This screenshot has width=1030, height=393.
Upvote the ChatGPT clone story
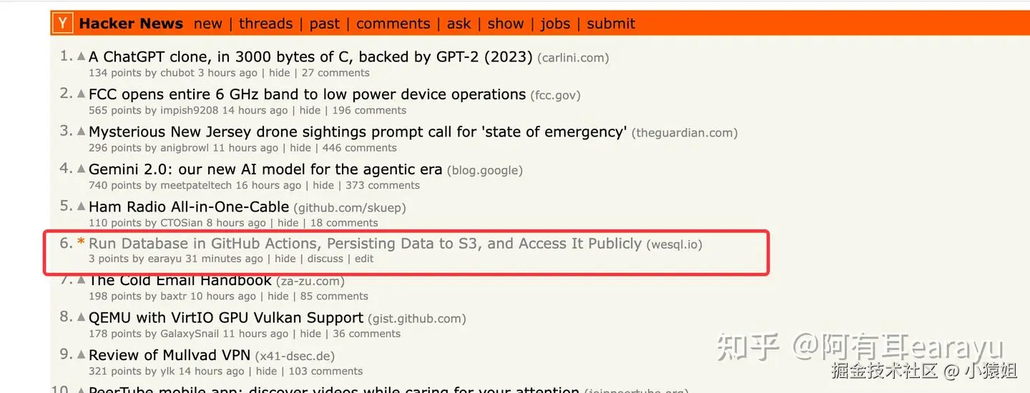pyautogui.click(x=82, y=56)
